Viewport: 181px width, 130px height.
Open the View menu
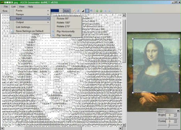22,7
